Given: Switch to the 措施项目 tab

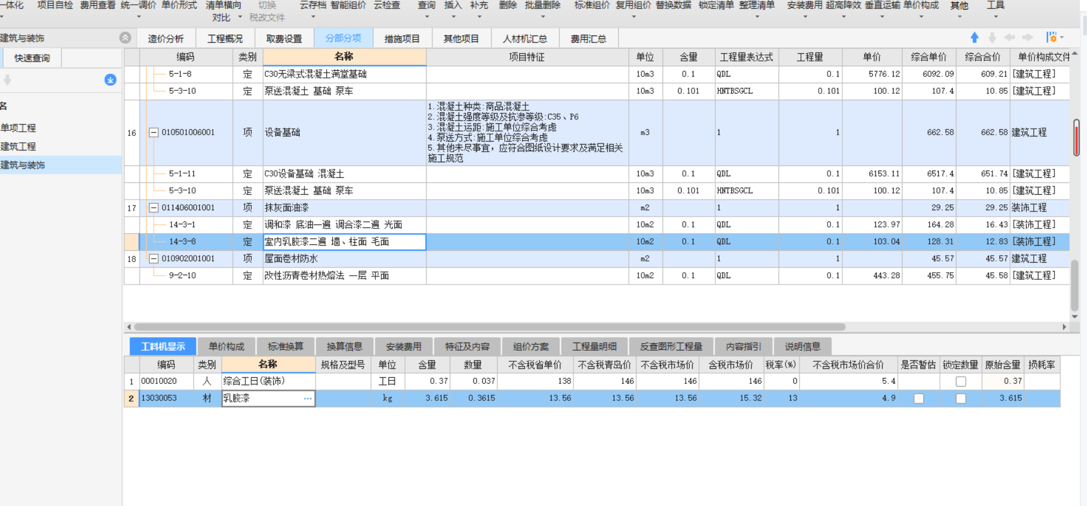Looking at the screenshot, I should click(x=402, y=38).
